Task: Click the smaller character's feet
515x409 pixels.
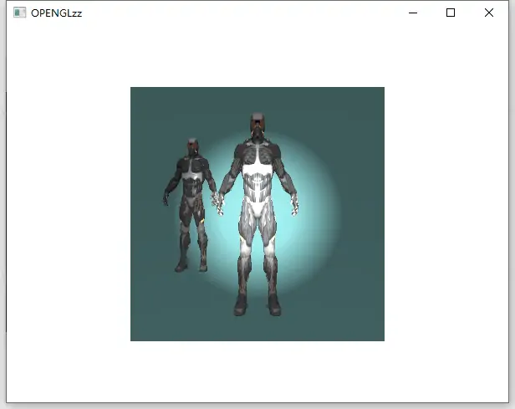Action: (191, 266)
